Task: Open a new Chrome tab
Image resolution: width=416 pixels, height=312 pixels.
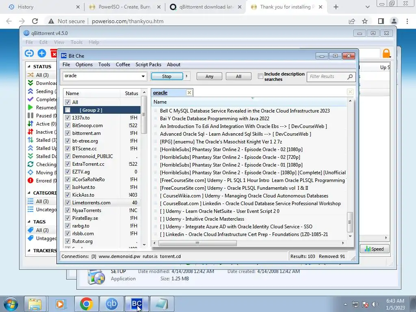Action: click(336, 7)
